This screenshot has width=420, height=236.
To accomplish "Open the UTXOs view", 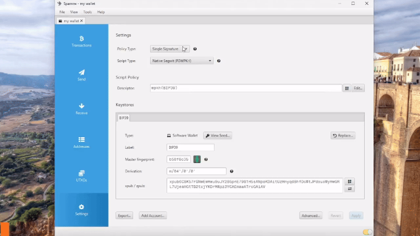I will (x=81, y=176).
